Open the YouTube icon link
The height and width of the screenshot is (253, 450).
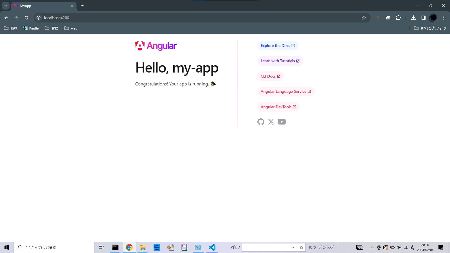coord(282,122)
